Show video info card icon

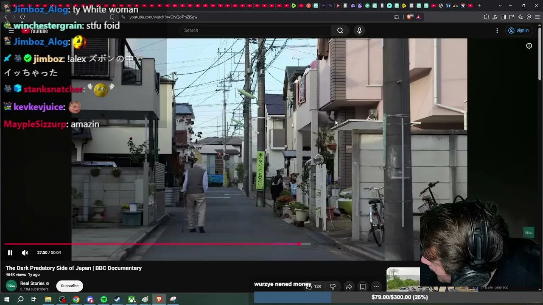pos(529,46)
